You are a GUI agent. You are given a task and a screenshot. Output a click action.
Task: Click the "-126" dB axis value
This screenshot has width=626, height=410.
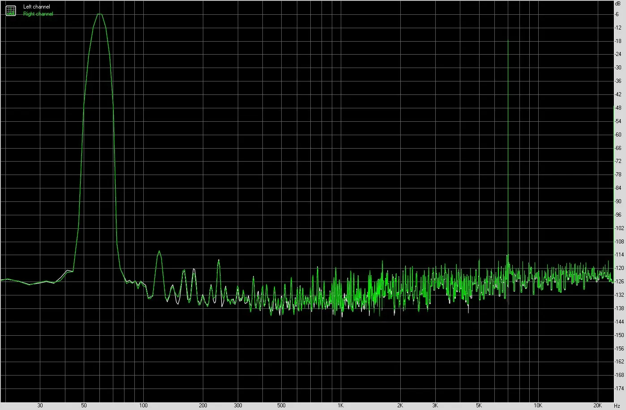[x=619, y=282]
